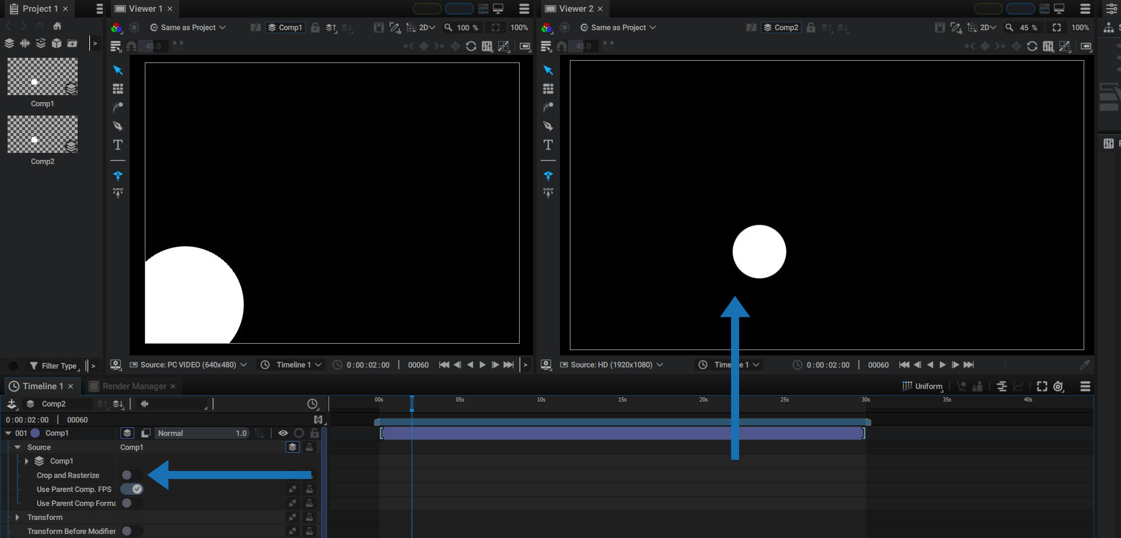The height and width of the screenshot is (538, 1121).
Task: Toggle Comp1 layer visibility eye
Action: (x=283, y=433)
